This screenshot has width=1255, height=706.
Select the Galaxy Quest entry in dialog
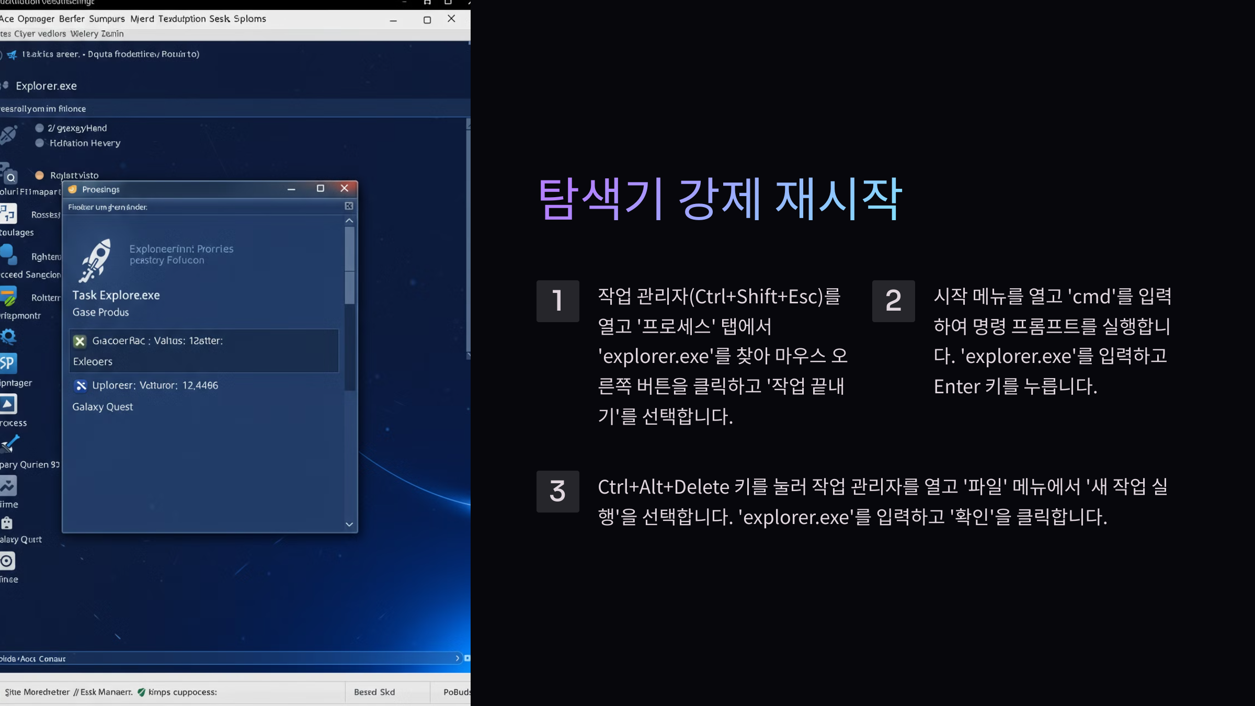coord(102,407)
